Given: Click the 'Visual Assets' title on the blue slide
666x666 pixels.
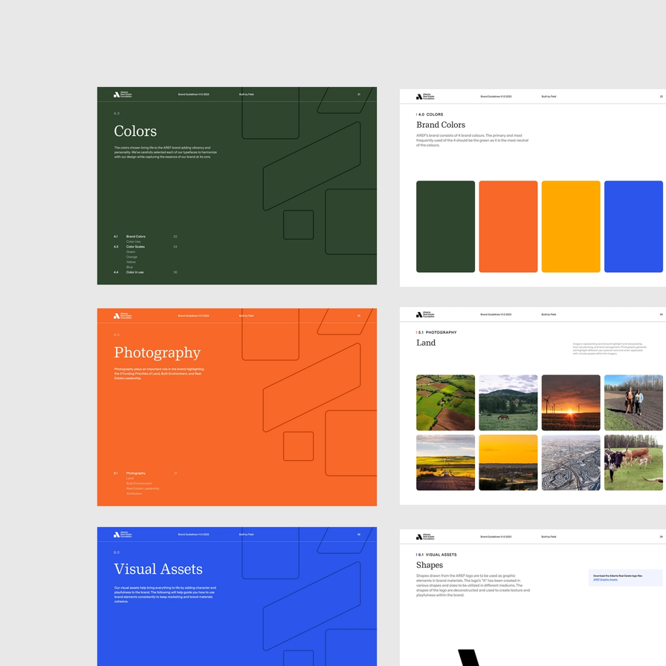Looking at the screenshot, I should click(158, 569).
